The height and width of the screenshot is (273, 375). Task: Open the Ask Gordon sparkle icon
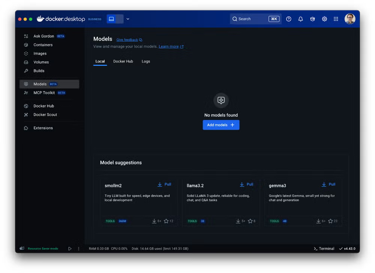[26, 36]
